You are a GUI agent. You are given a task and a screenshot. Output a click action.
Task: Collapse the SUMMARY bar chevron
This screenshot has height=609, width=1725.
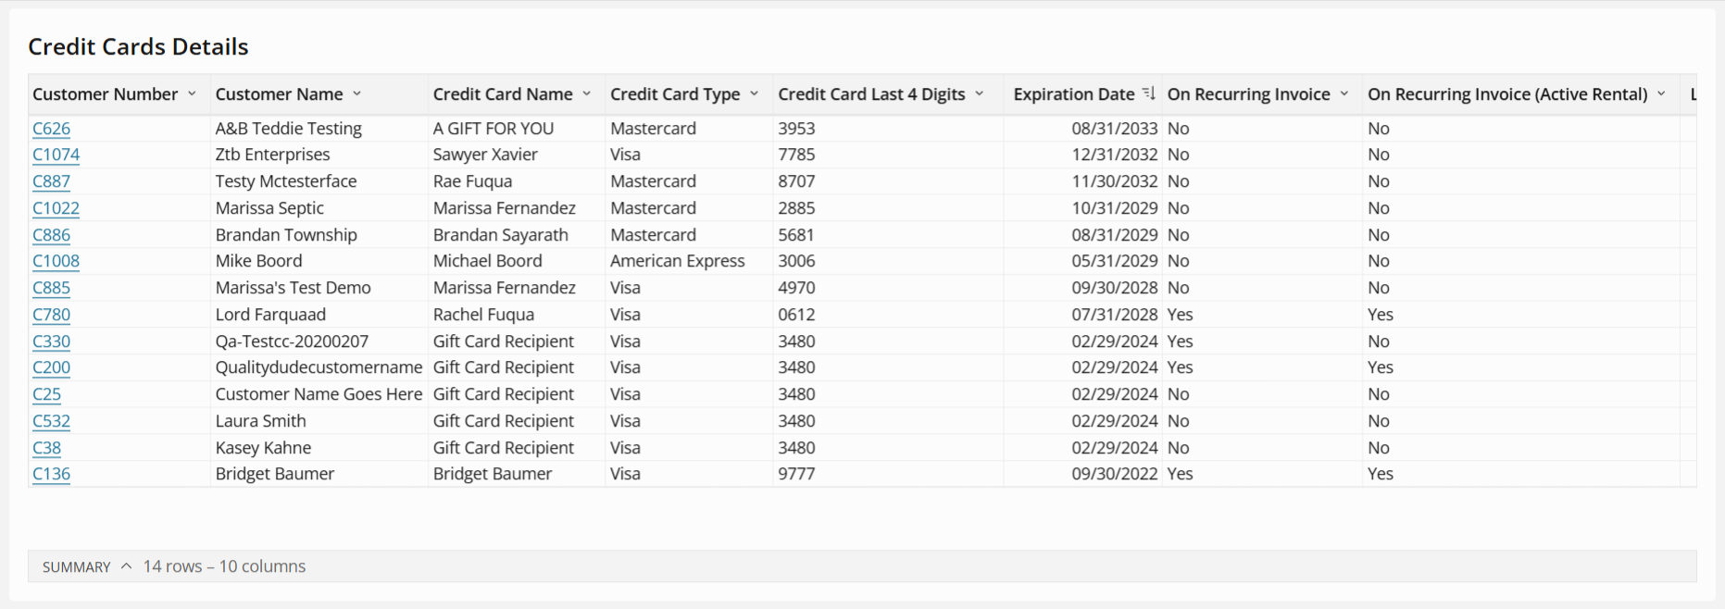coord(126,566)
